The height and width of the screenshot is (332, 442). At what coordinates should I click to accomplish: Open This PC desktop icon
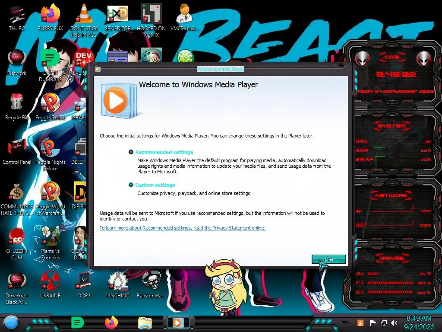(17, 17)
